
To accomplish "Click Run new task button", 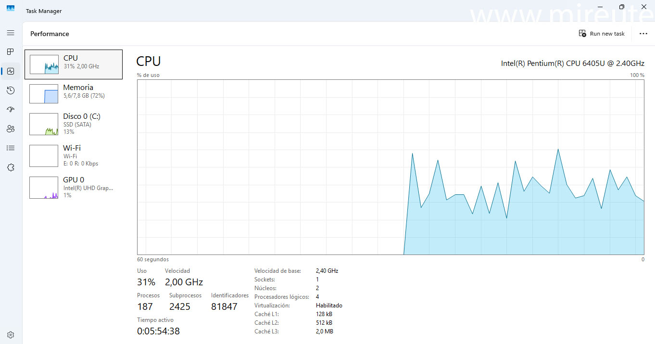I will (x=602, y=34).
